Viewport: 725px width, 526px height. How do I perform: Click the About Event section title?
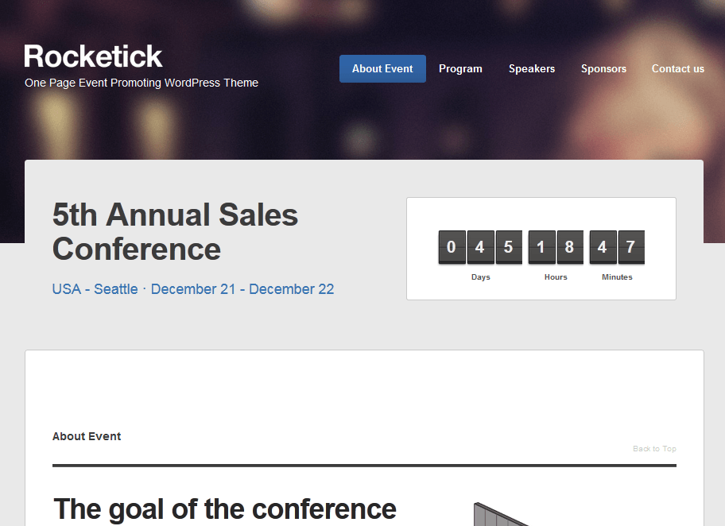[87, 436]
